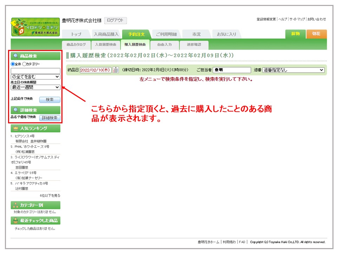
Task: Select the 全体 radio button
Action: [x=13, y=64]
